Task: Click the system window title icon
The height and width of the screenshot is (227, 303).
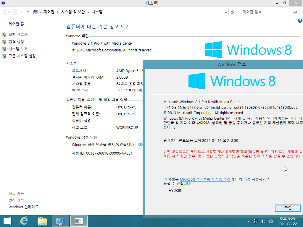Action: tap(3, 3)
